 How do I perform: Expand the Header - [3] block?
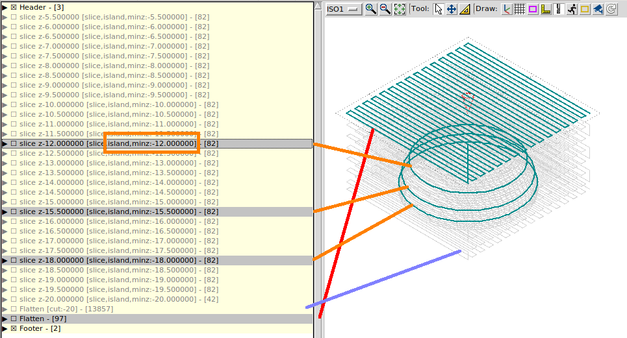pyautogui.click(x=5, y=7)
